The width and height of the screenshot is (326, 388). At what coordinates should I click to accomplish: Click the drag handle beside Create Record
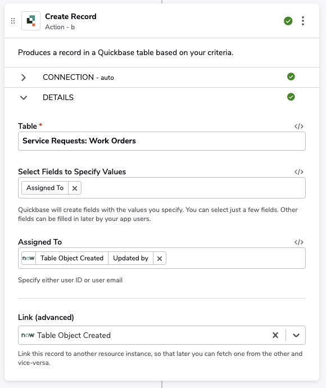[x=13, y=21]
